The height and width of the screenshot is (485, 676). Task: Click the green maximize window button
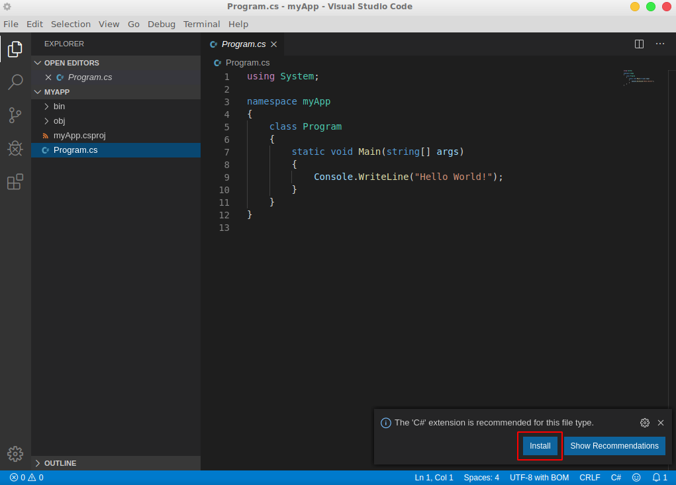pyautogui.click(x=651, y=7)
